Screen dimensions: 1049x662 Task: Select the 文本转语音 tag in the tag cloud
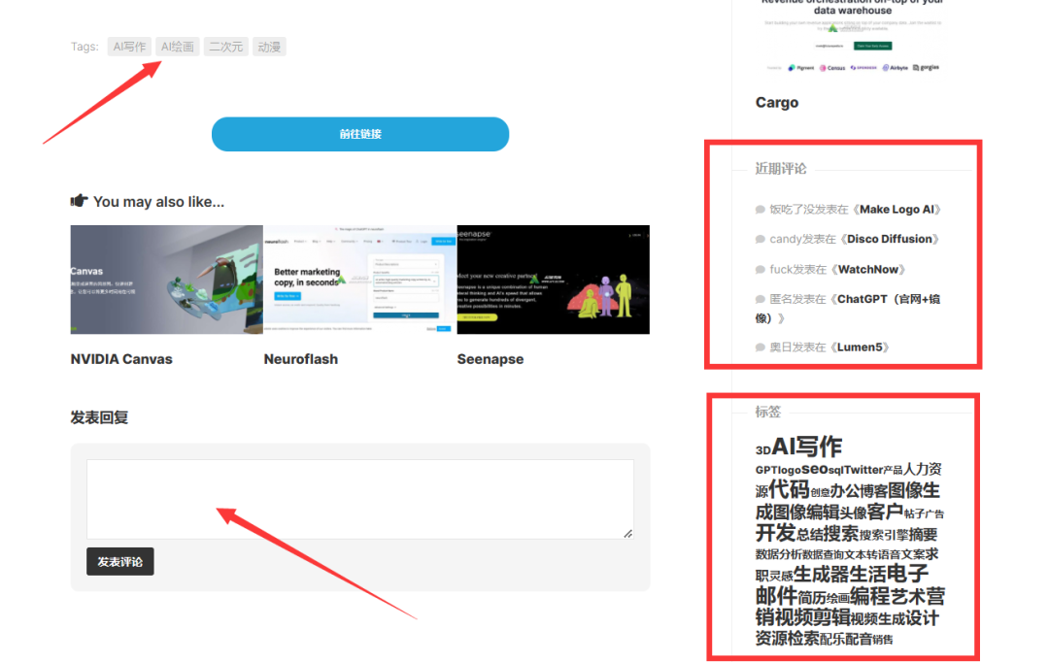click(872, 554)
